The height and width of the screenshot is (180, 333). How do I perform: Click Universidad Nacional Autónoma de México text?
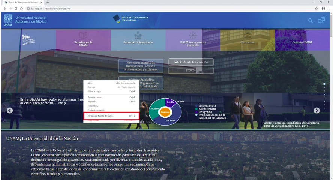coord(31,19)
